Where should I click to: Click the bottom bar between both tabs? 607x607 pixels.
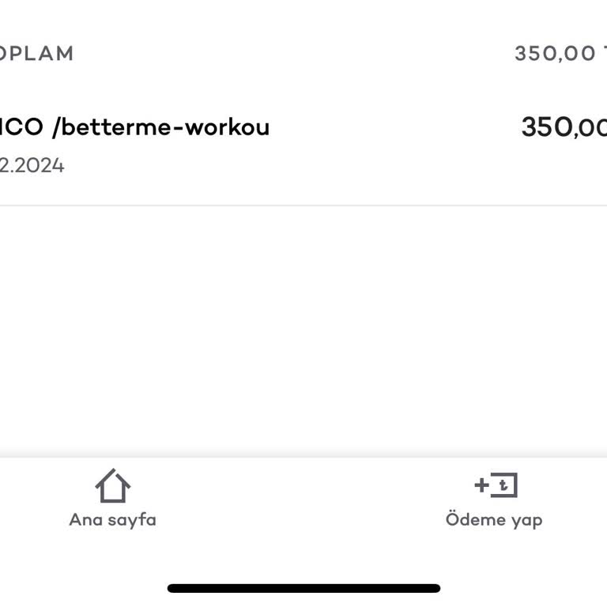[x=303, y=498]
